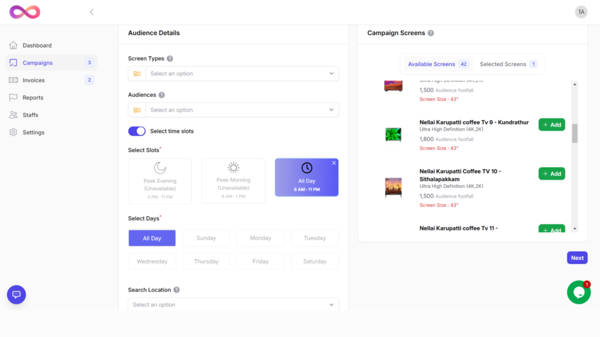Collapse sidebar with the back arrow
The image size is (600, 337).
(91, 12)
